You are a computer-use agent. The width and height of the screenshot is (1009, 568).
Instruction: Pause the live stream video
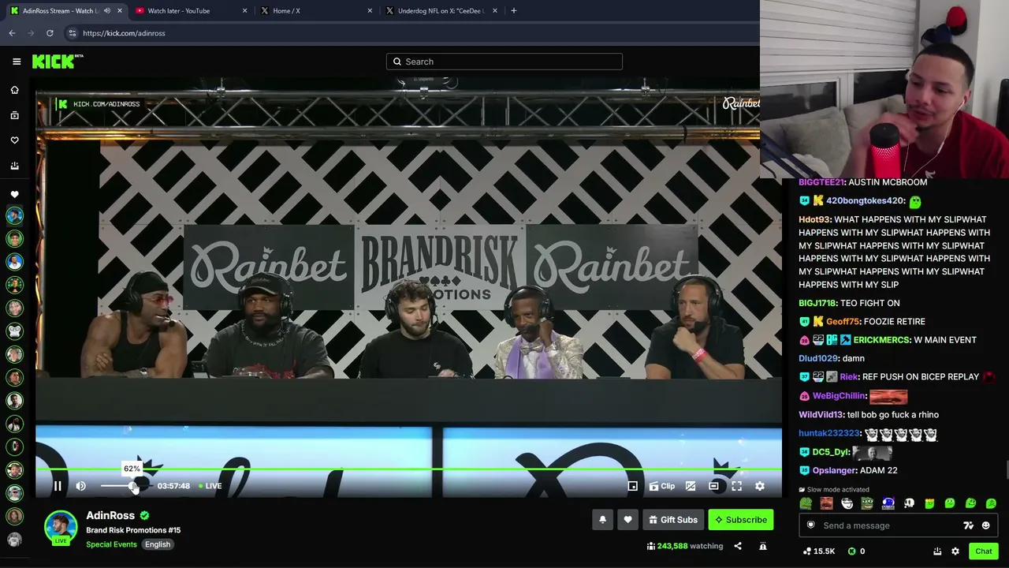(58, 486)
